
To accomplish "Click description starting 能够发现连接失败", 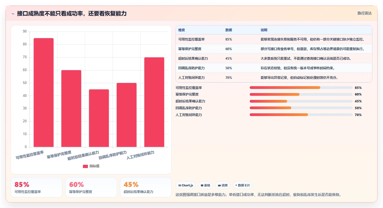I will 313,39.
